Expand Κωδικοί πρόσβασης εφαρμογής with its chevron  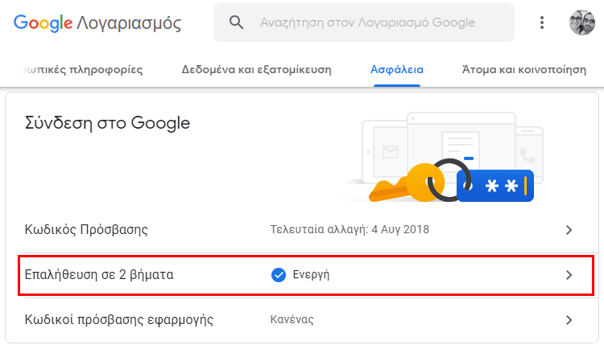pyautogui.click(x=569, y=320)
